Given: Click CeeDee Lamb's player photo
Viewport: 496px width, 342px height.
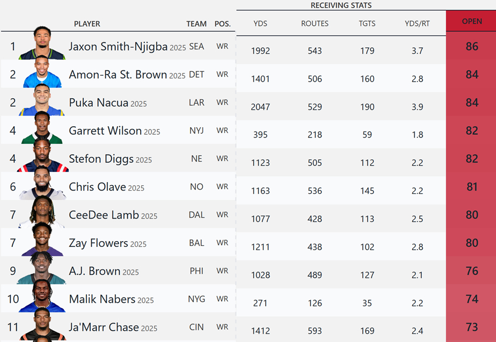Looking at the screenshot, I should (x=42, y=213).
